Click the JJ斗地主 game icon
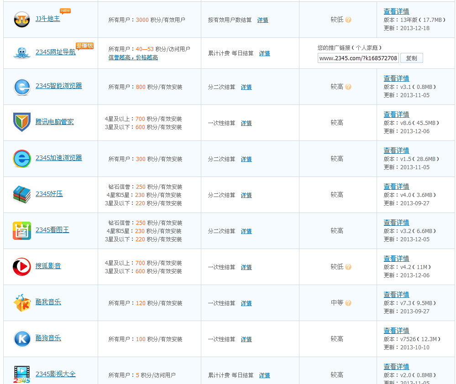Image resolution: width=456 pixels, height=384 pixels. click(22, 20)
